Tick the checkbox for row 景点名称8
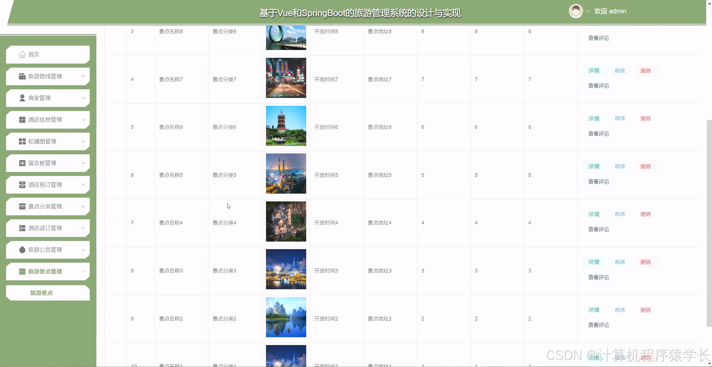The image size is (712, 367). 111,31
